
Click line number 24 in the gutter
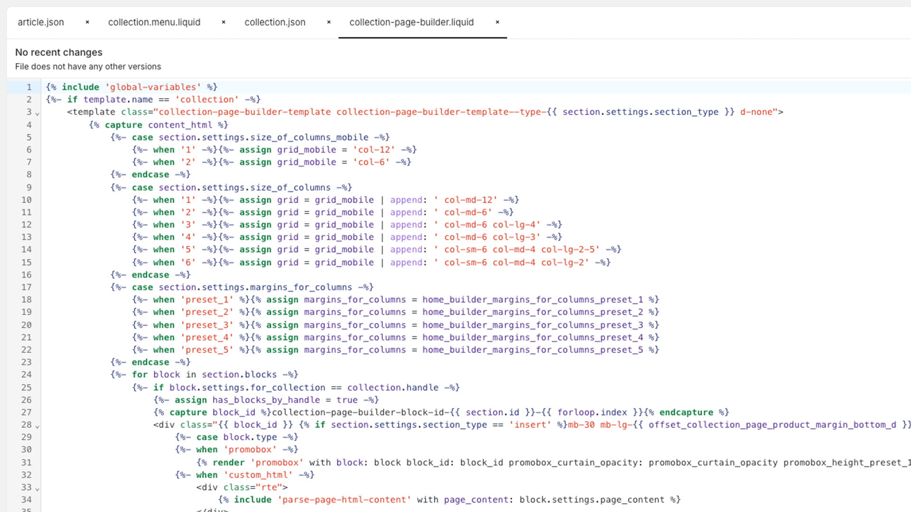coord(27,375)
